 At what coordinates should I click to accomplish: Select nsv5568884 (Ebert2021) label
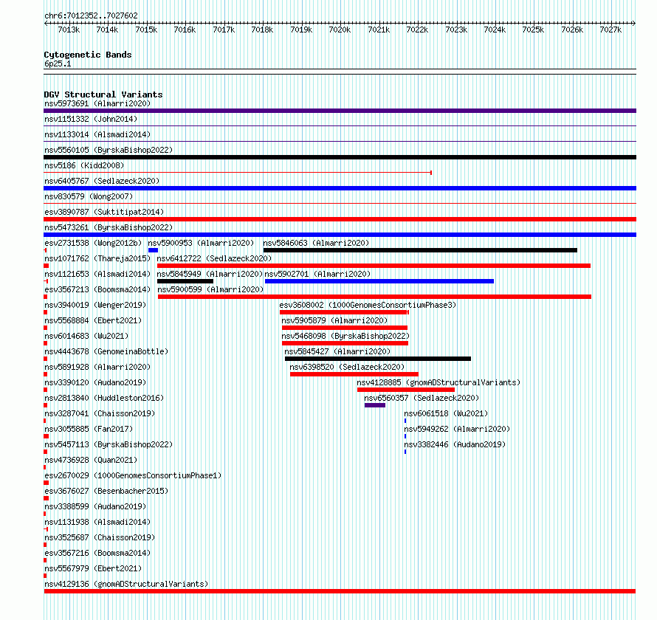point(93,320)
